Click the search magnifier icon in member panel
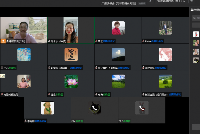This screenshot has width=200, height=134. tap(194, 18)
